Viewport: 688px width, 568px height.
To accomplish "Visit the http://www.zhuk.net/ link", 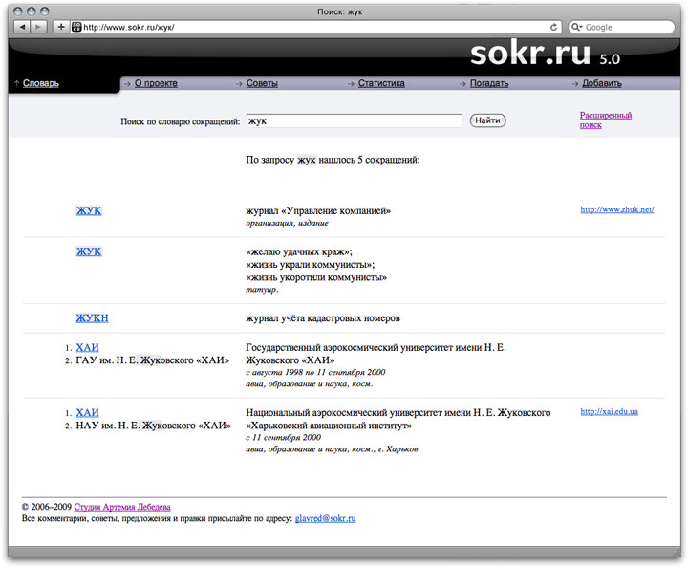I will pos(616,209).
